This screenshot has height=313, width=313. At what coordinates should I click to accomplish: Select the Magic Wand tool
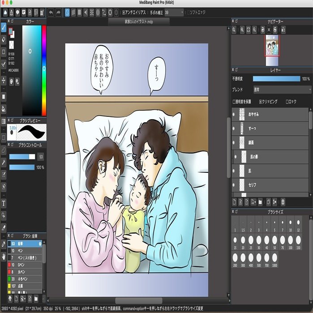tap(4, 162)
